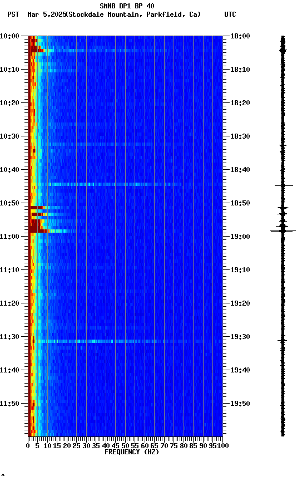
Task: Click the 10:10 PST time label
Action: pyautogui.click(x=9, y=70)
